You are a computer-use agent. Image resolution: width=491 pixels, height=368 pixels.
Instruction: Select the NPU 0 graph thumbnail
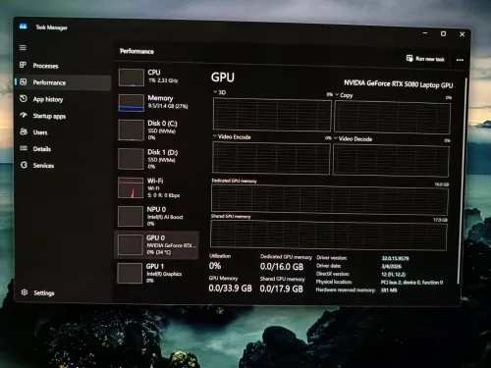pos(131,216)
